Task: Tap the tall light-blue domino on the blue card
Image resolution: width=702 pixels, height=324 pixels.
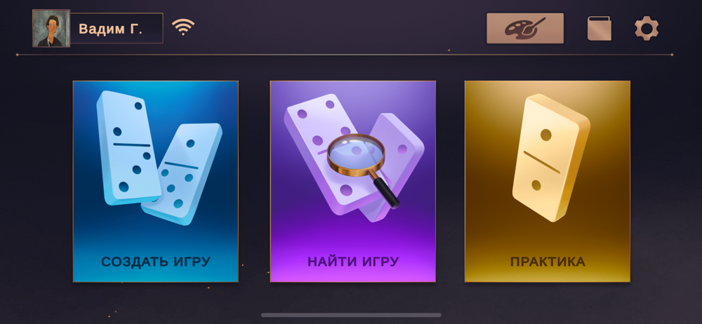Action: [128, 147]
